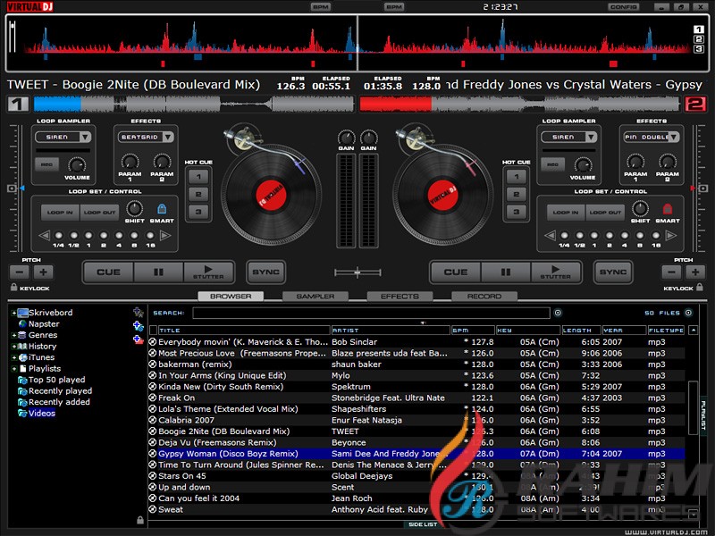Expand the Skrivebord tree node
The width and height of the screenshot is (715, 536).
click(13, 313)
